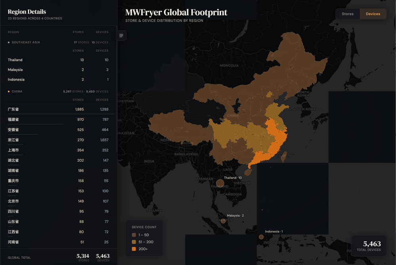Click the 51 – 200 legend color swatch
Image resolution: width=396 pixels, height=265 pixels.
point(134,242)
